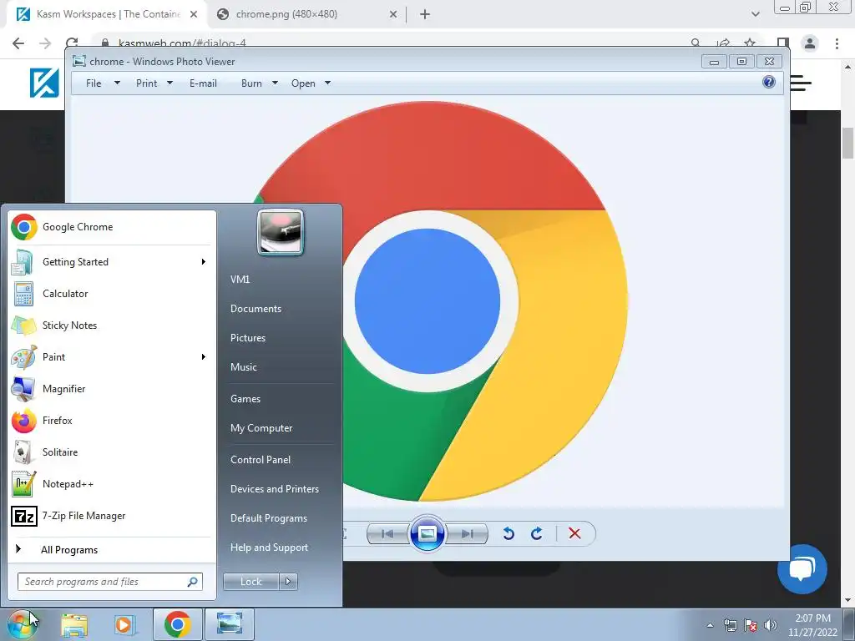Open a new browser tab

[425, 15]
